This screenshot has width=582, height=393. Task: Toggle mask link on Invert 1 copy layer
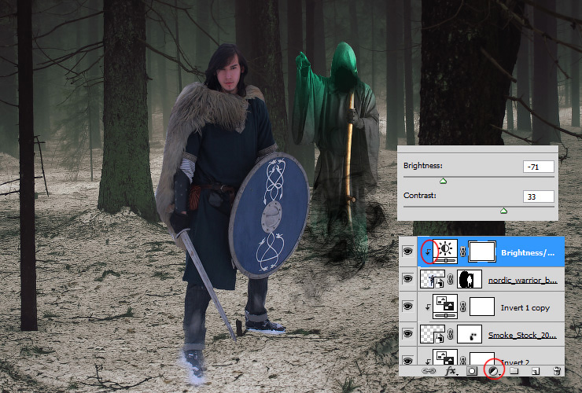coord(463,307)
